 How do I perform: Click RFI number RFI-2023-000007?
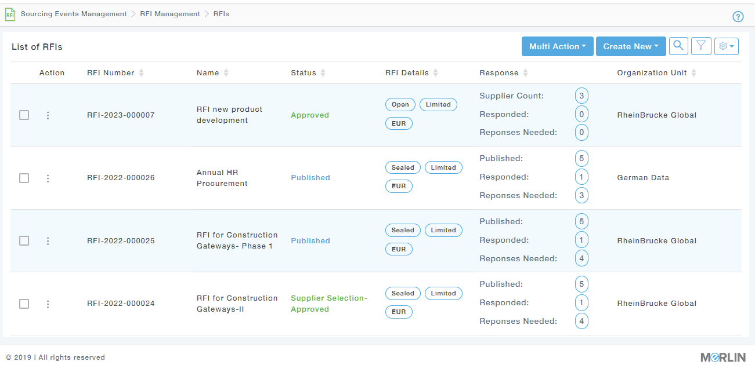point(121,115)
